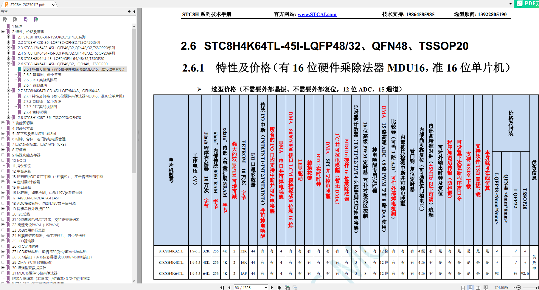This screenshot has height=290, width=539.
Task: Expand the 2.1 STC8H1K08 bookmark node
Action: pyautogui.click(x=9, y=37)
